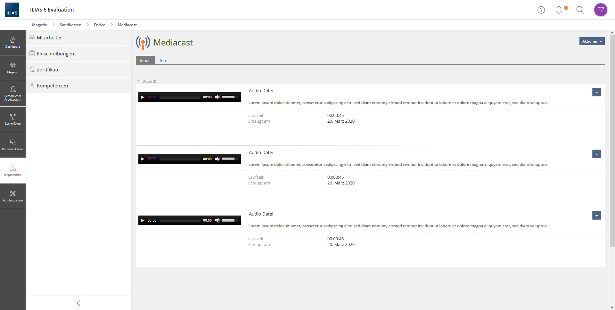The image size is (615, 310).
Task: Click the help question mark icon
Action: (x=541, y=10)
